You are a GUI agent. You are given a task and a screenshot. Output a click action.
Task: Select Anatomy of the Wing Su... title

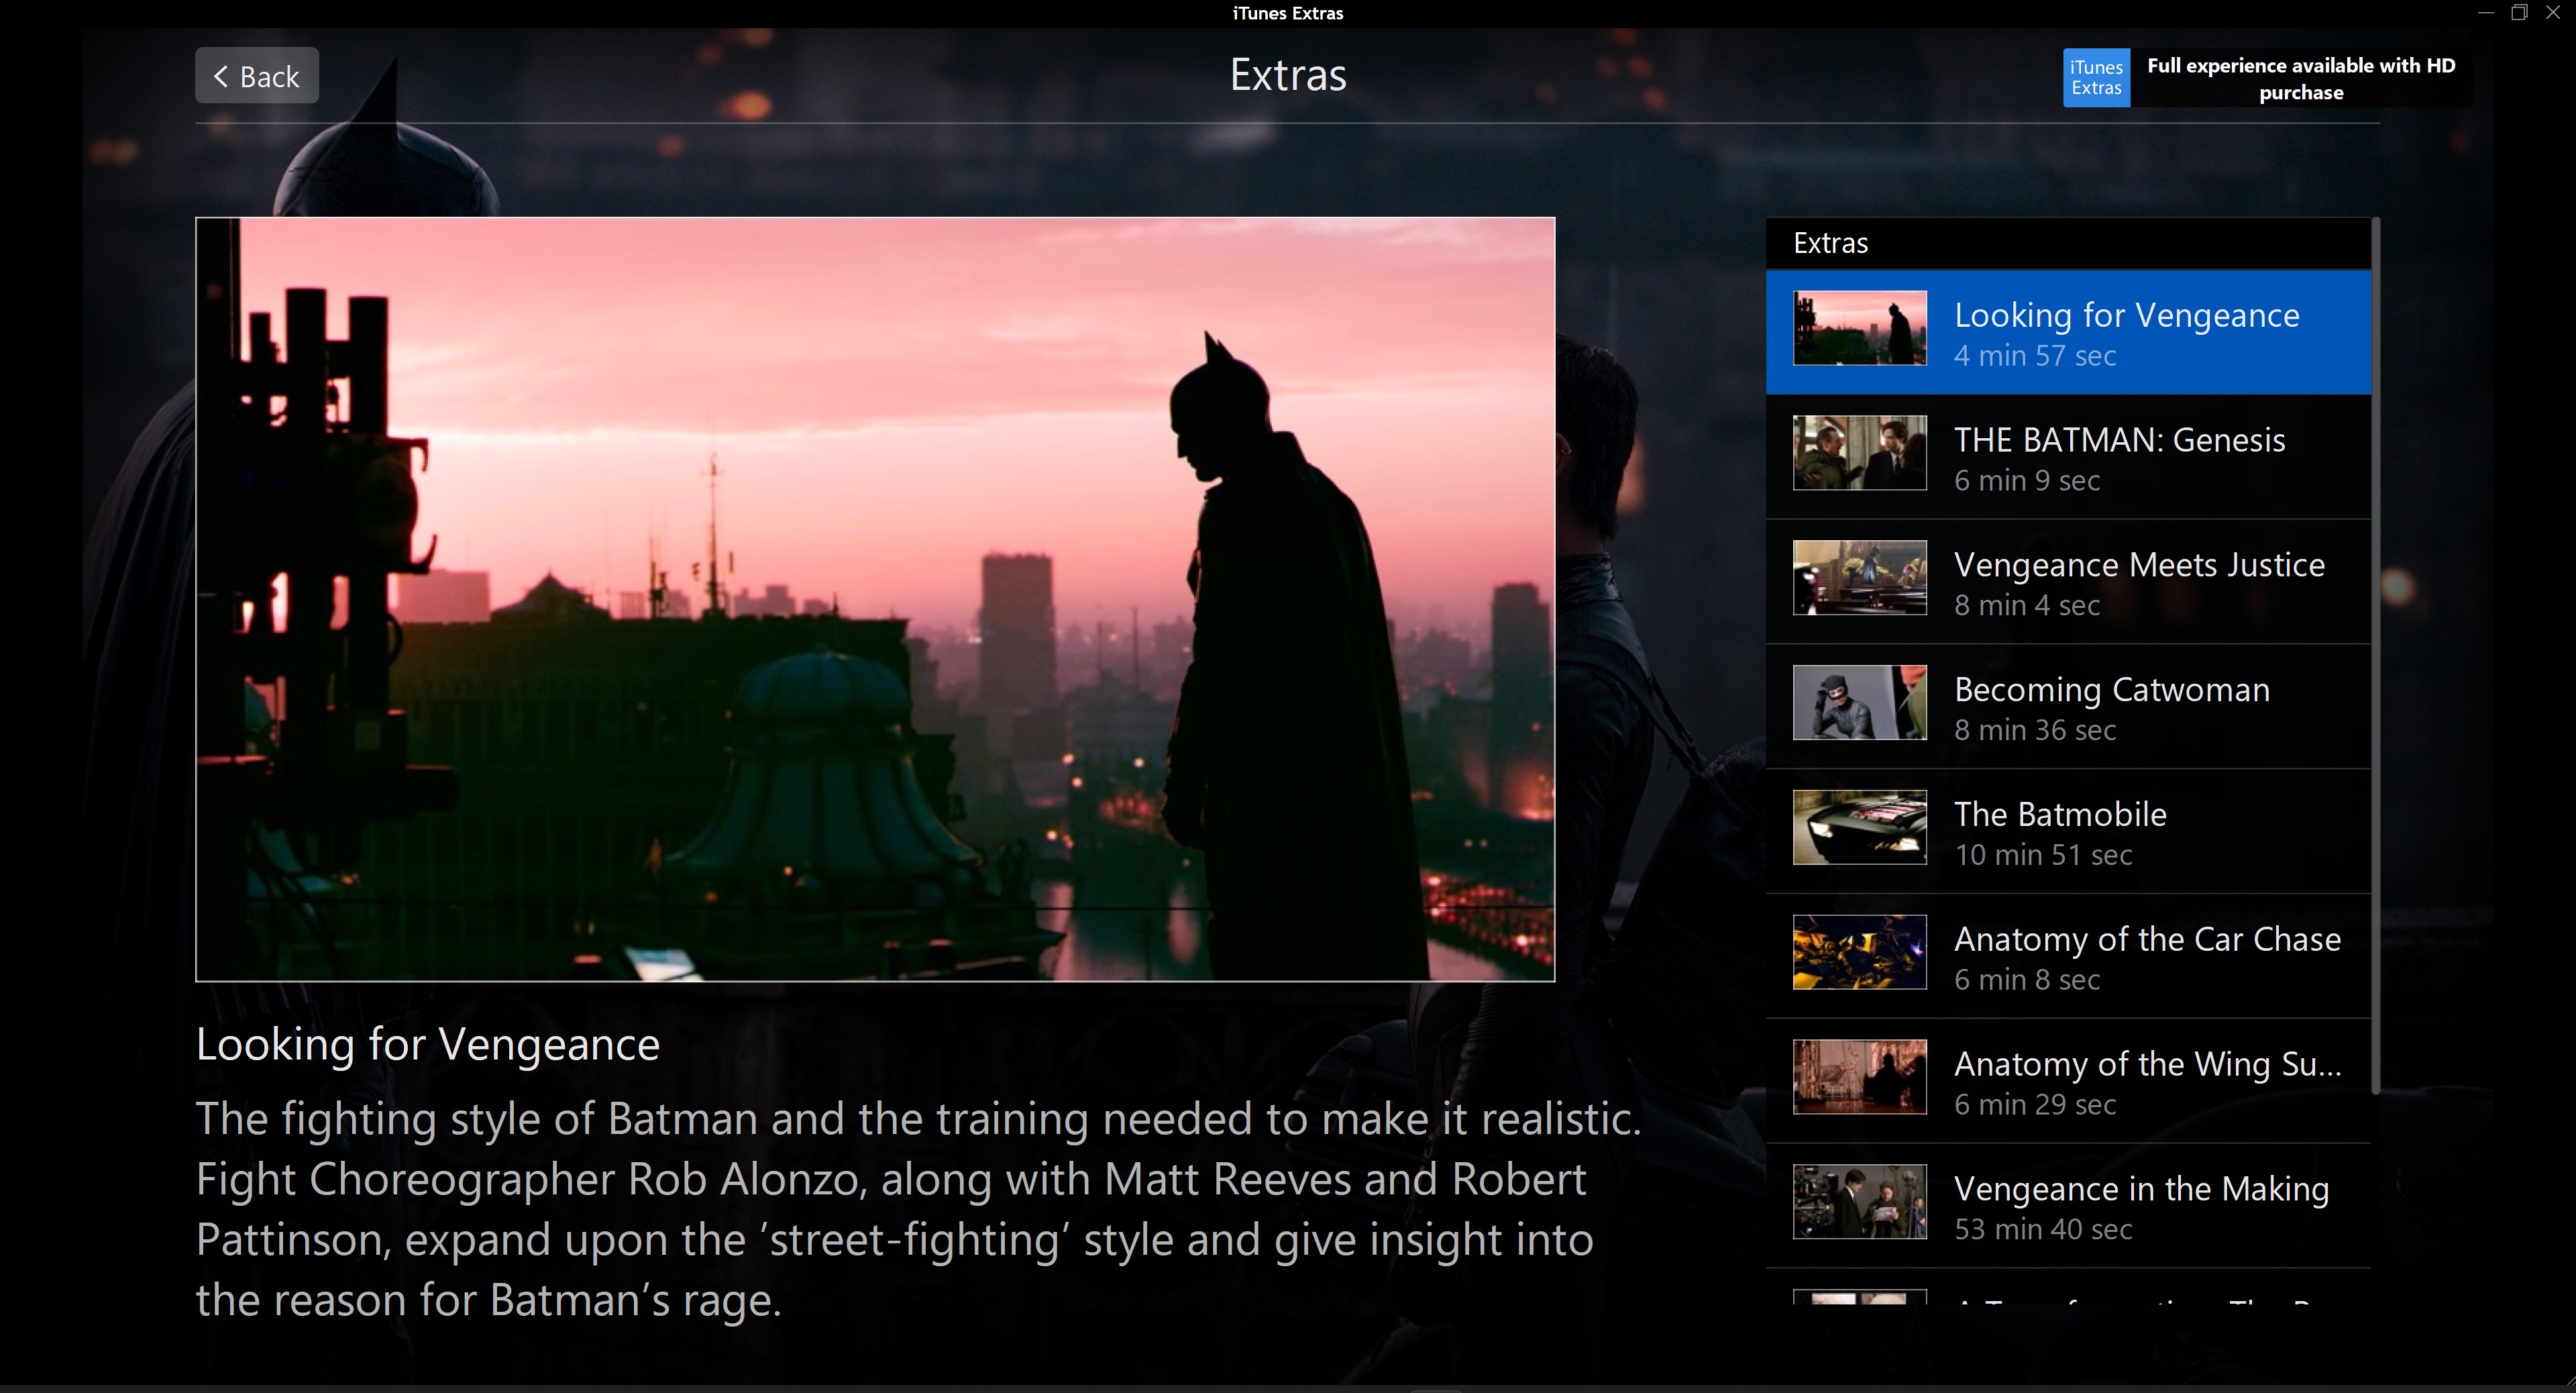(x=2148, y=1065)
